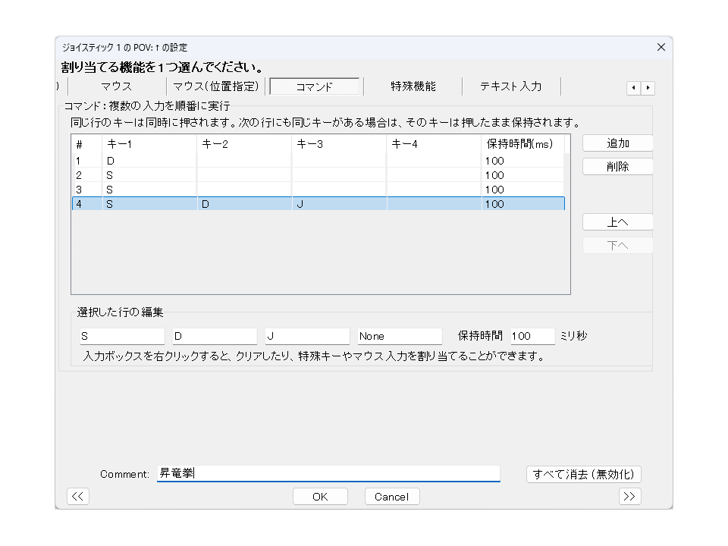Move the selected row up with 上へ
This screenshot has width=728, height=546.
[x=617, y=222]
